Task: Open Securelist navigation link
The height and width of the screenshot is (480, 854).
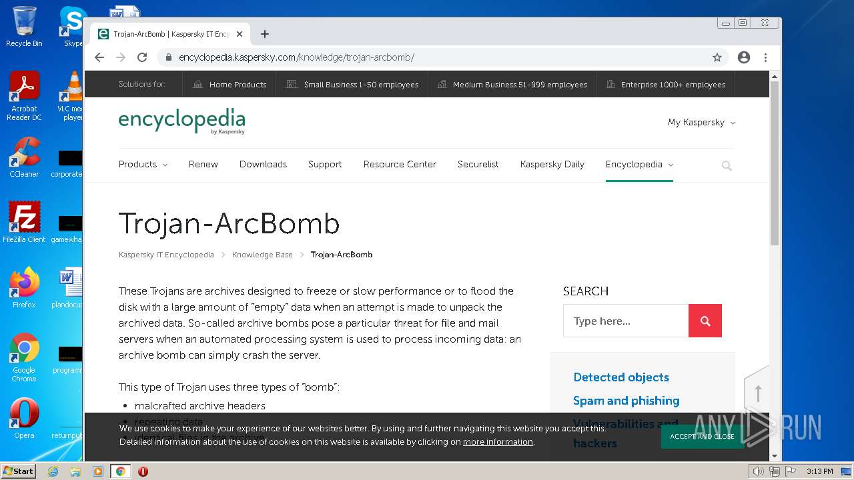Action: (478, 164)
